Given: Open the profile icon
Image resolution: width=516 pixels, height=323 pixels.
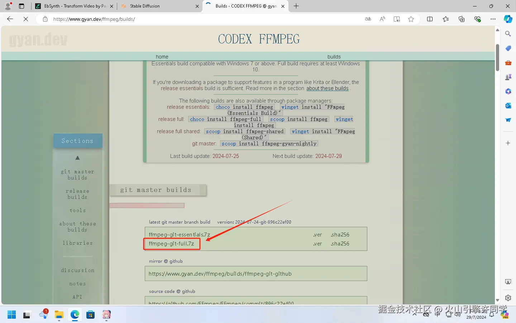Looking at the screenshot, I should [8, 6].
